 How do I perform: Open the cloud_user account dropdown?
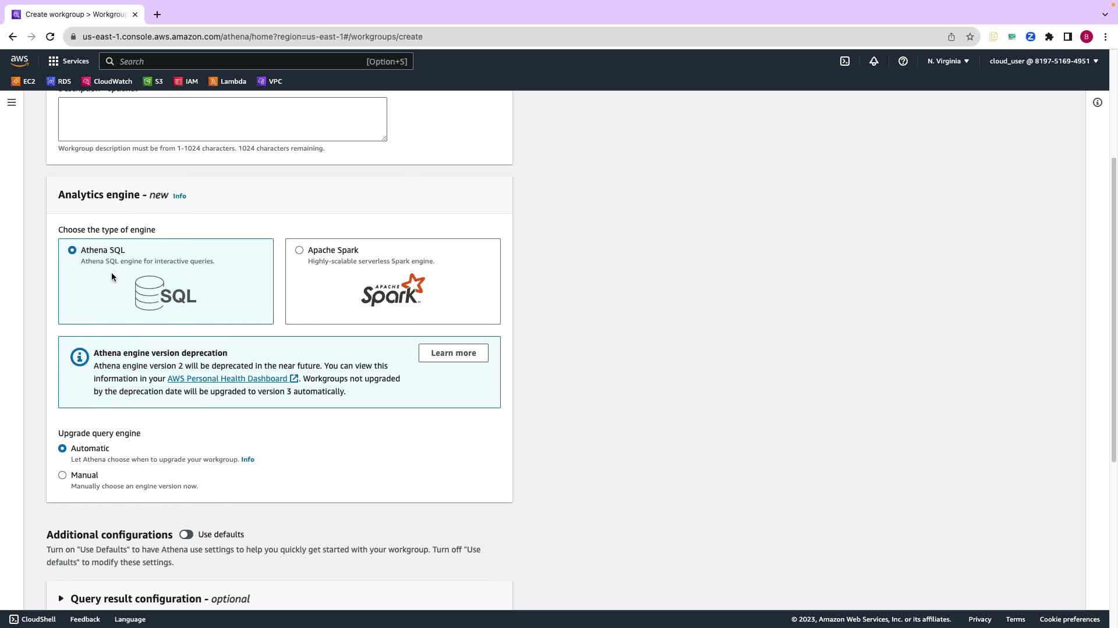(x=1043, y=61)
